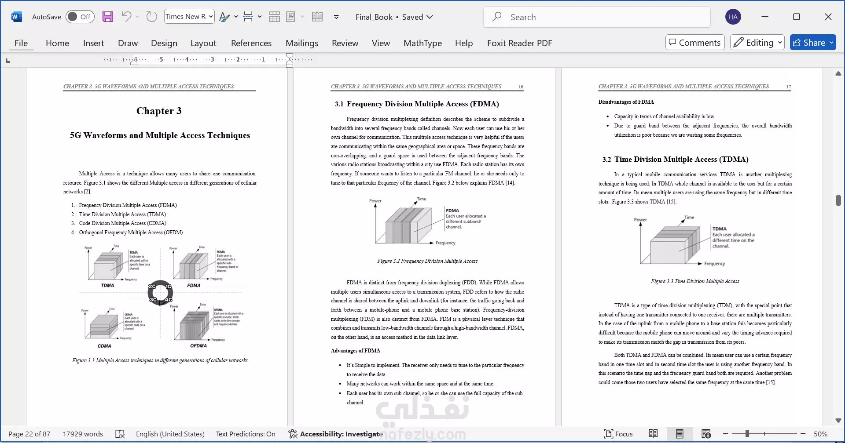Click the picture layout icon in Quick Access
845x443 pixels.
[290, 17]
